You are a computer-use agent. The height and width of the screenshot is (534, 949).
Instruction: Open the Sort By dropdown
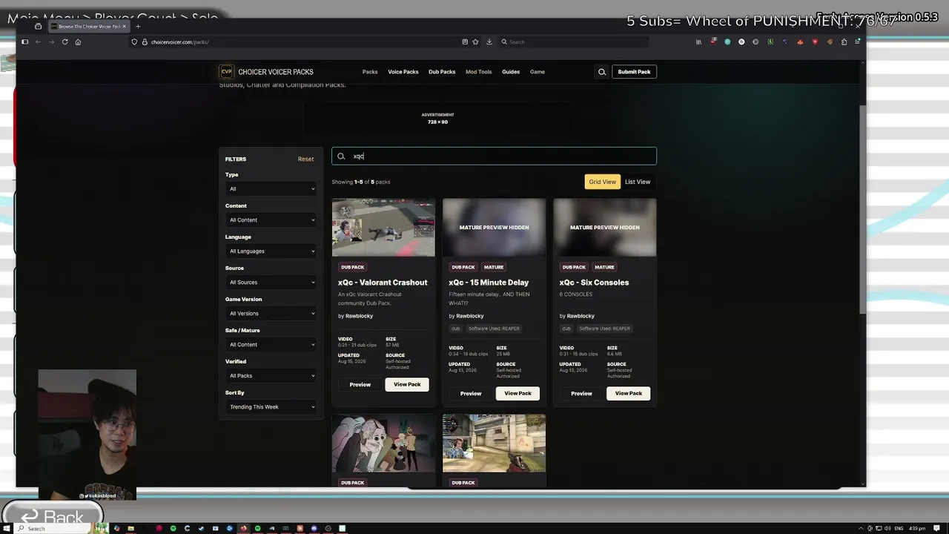coord(271,407)
